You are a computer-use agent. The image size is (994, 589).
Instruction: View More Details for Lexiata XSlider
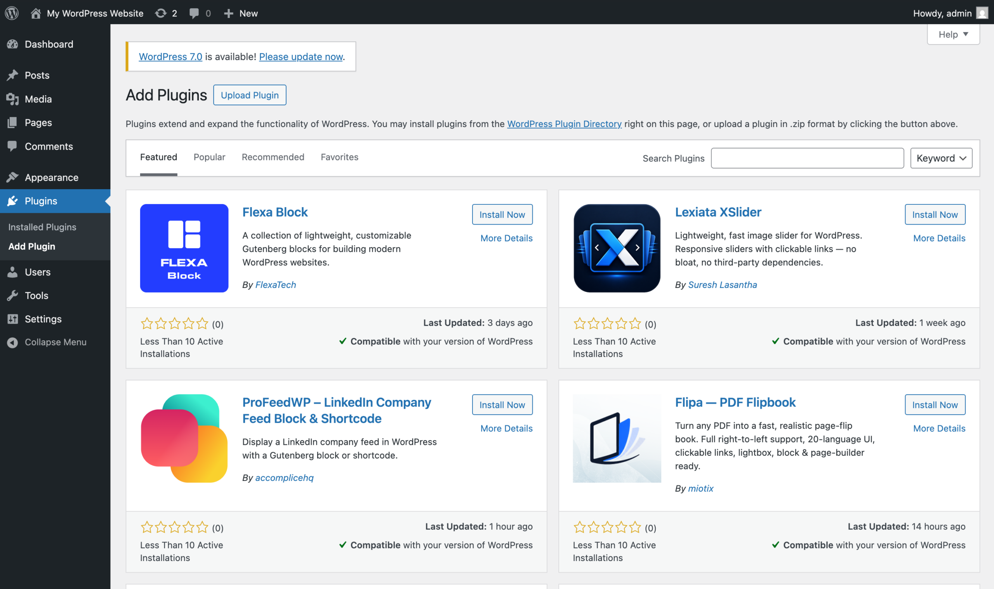pos(939,238)
